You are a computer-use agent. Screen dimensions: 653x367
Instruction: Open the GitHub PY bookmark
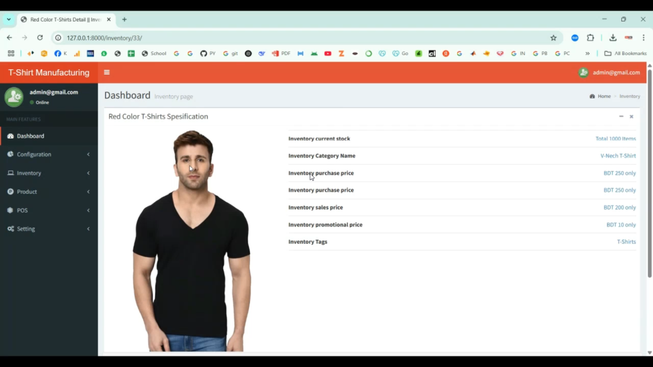[x=208, y=53]
